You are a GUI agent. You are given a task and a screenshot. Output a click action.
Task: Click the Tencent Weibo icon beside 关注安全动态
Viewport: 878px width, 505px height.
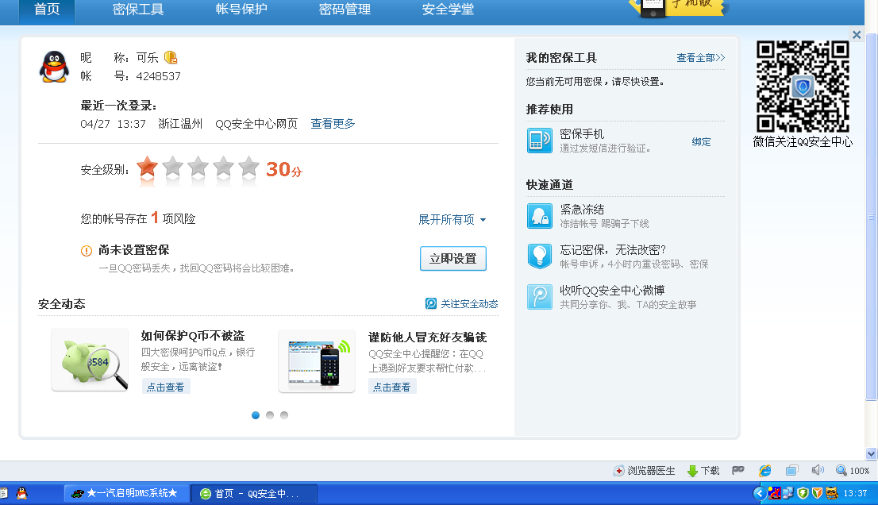pyautogui.click(x=430, y=303)
